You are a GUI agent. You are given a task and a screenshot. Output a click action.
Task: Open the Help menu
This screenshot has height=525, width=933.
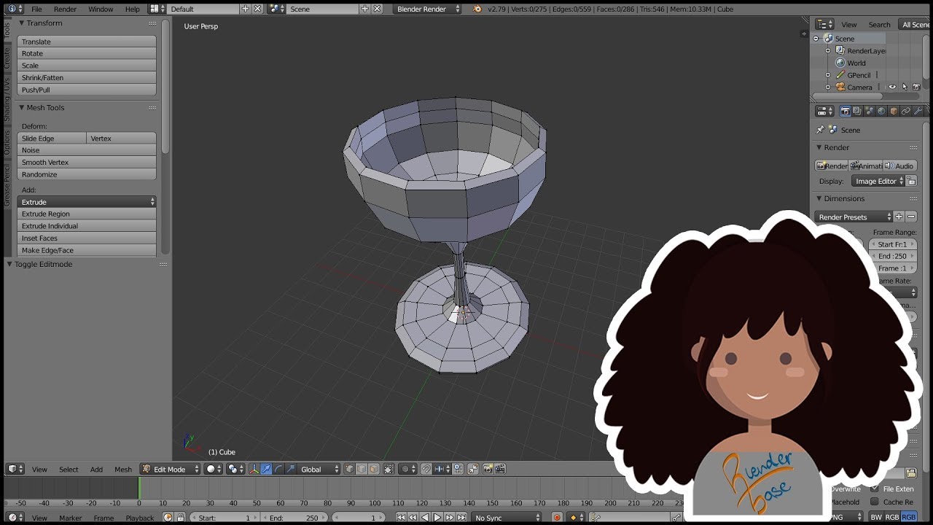[132, 9]
